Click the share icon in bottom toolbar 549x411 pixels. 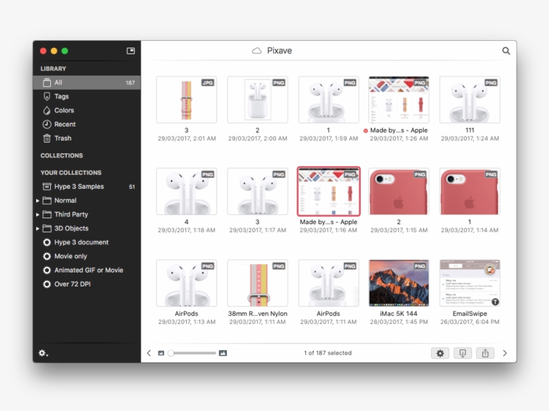click(485, 353)
